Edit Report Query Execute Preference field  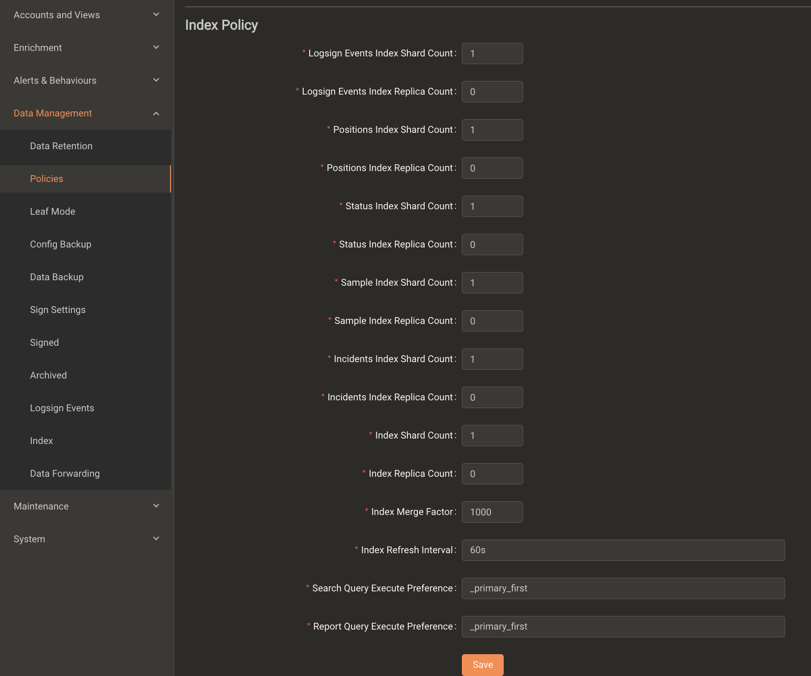pyautogui.click(x=623, y=627)
